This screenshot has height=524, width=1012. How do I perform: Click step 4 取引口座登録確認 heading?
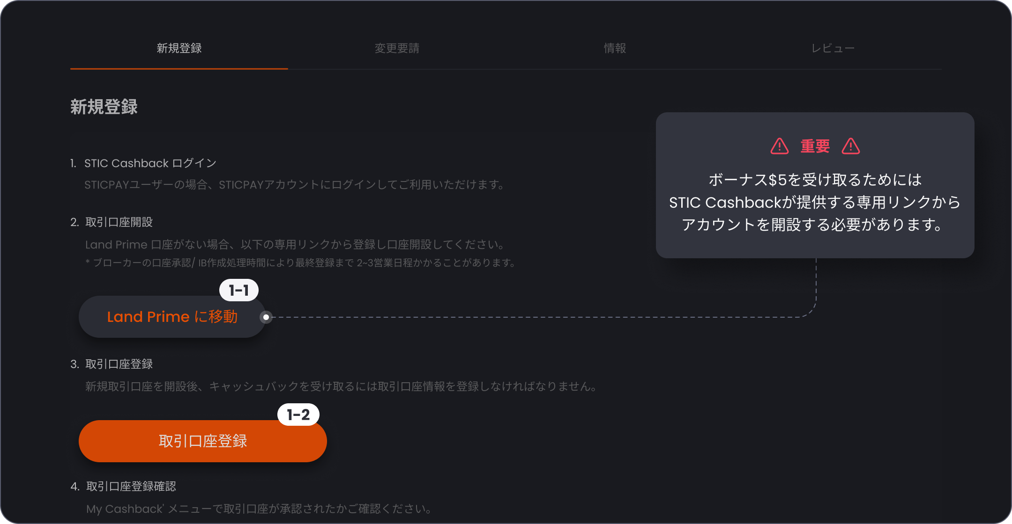tap(131, 487)
